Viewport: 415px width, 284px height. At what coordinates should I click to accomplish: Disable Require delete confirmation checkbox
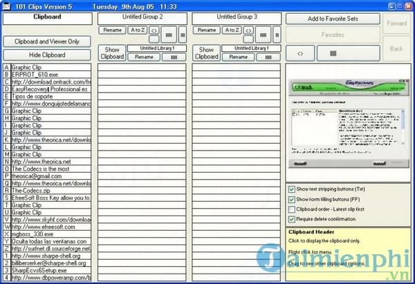(291, 218)
